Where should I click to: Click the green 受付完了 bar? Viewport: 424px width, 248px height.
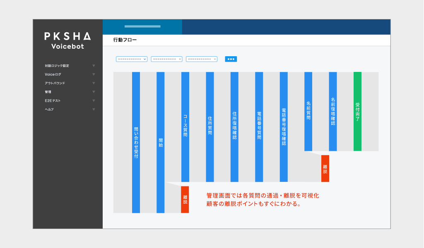point(357,111)
